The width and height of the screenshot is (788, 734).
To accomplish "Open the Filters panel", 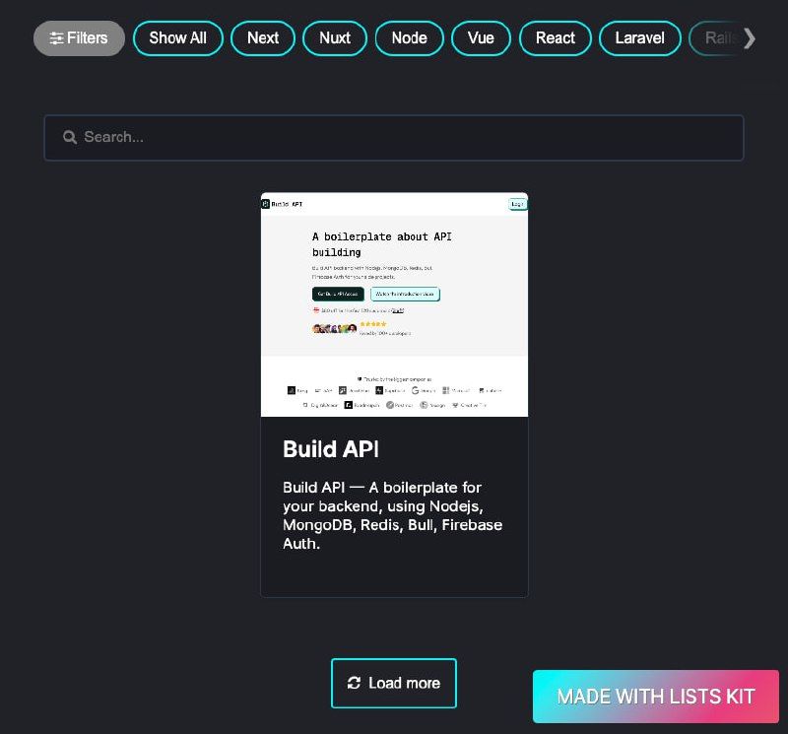I will click(79, 38).
